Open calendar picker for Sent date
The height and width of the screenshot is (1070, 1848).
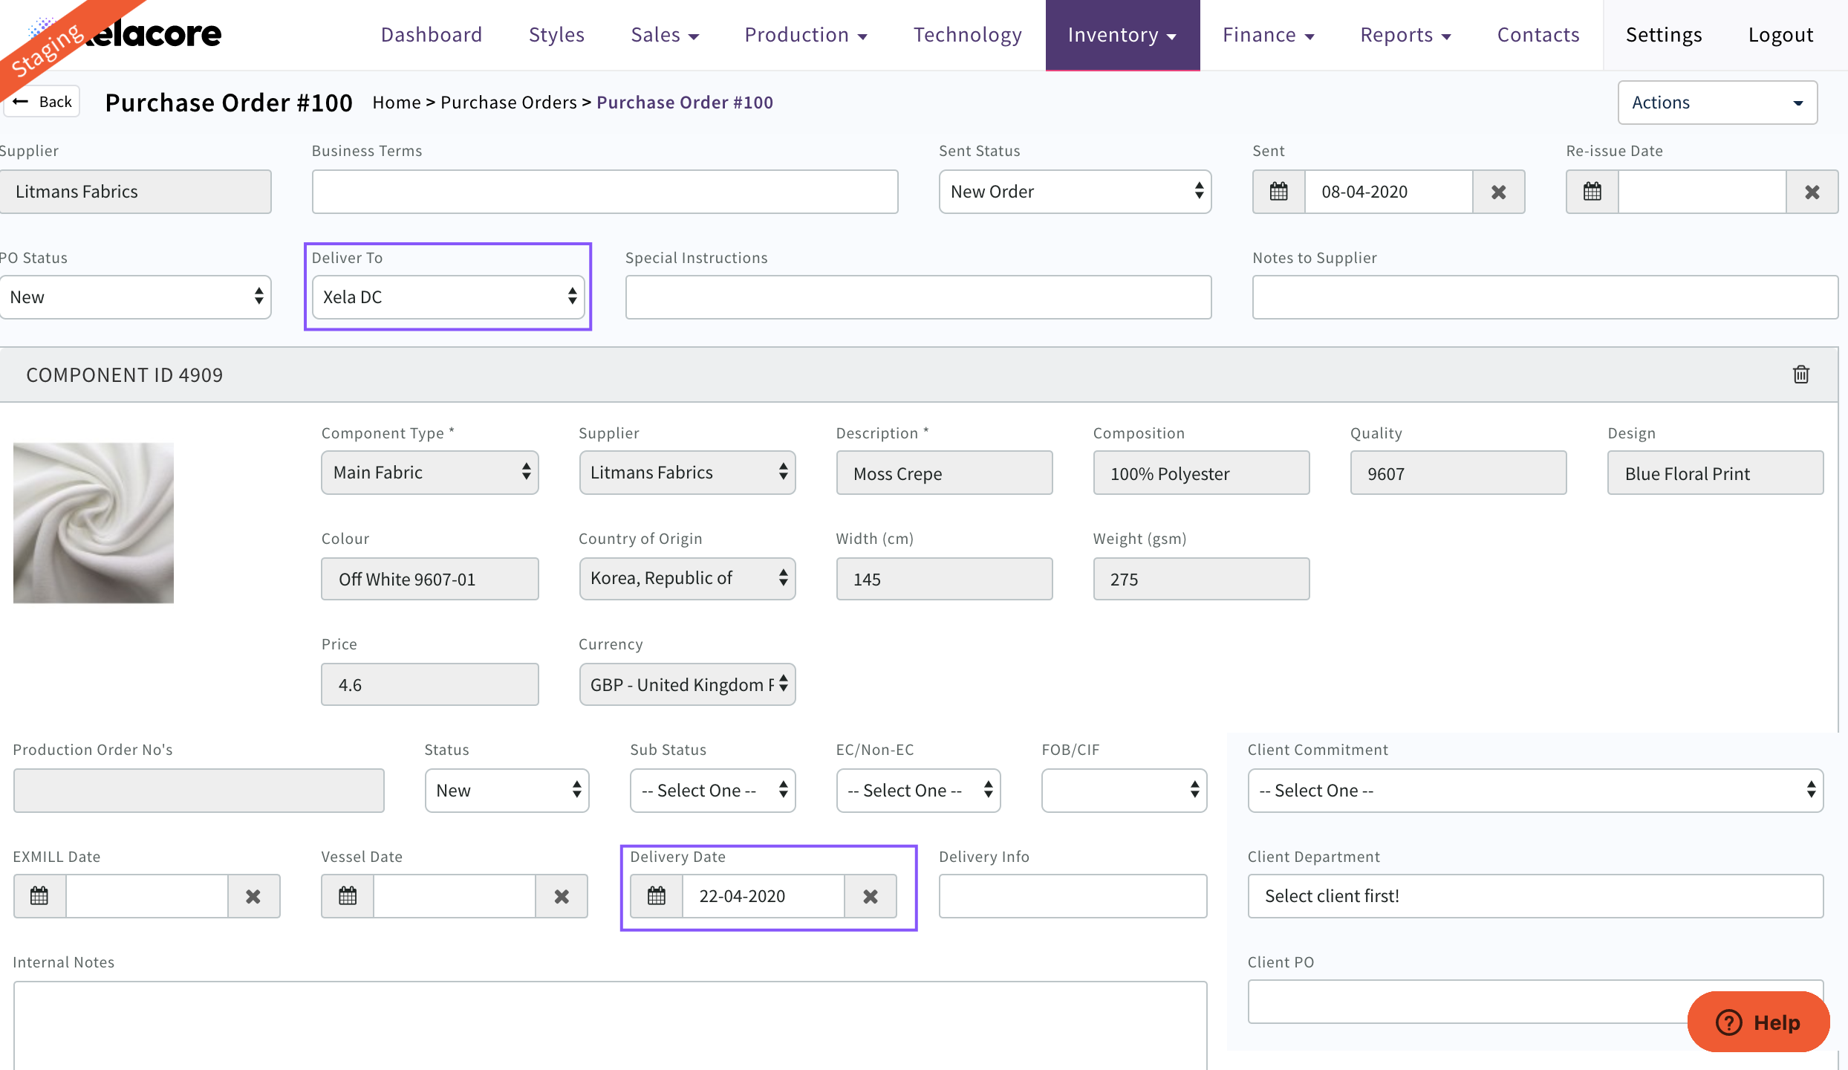click(x=1278, y=192)
